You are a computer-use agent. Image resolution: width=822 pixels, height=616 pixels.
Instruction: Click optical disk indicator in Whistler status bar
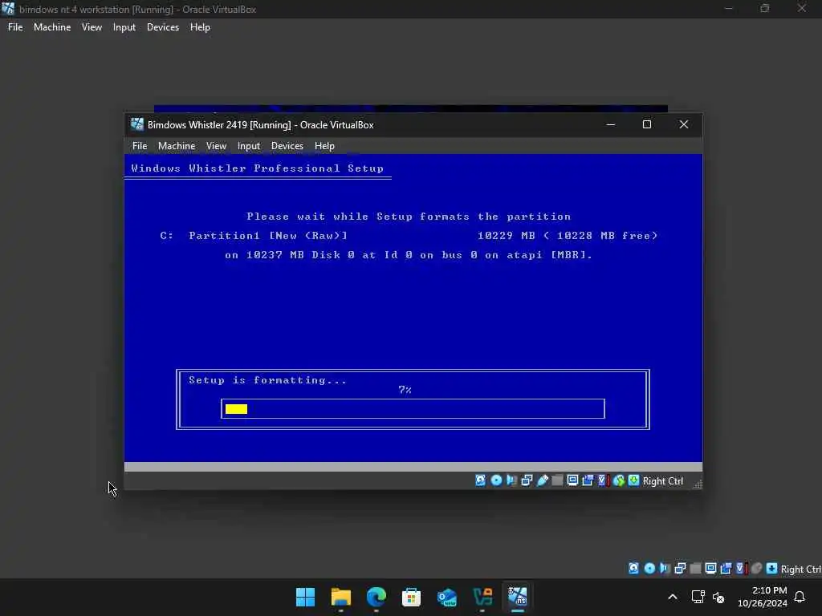click(x=496, y=480)
